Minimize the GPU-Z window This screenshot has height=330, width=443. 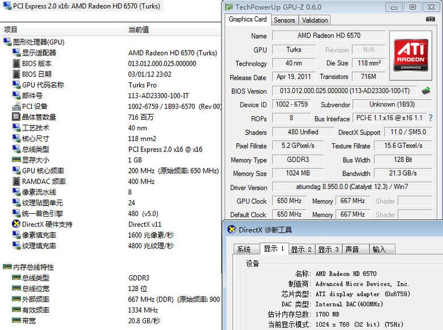(x=394, y=7)
